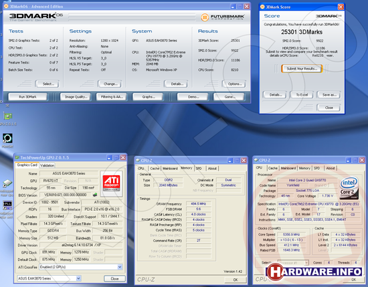This screenshot has height=287, width=368.
Task: Open About tab in Memory CPU-Z window
Action: (212, 169)
